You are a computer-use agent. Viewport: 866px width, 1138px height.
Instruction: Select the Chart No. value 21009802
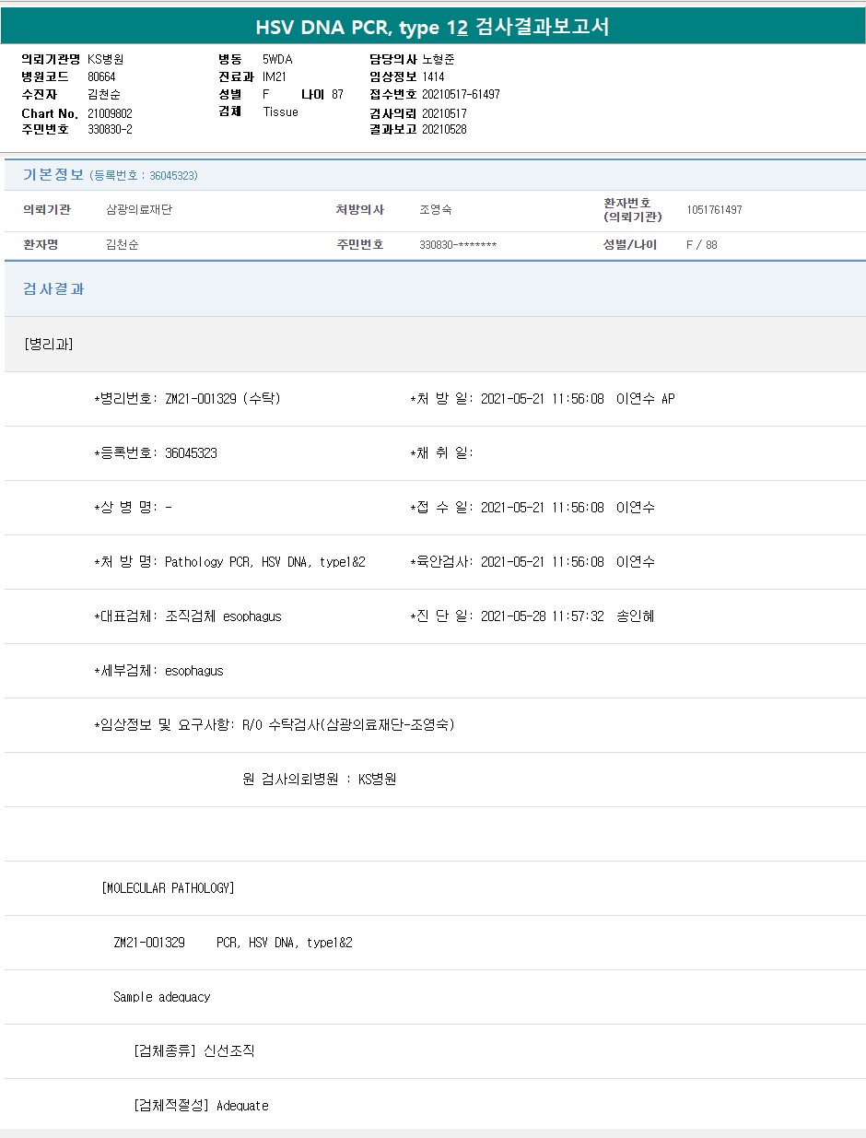tap(110, 113)
